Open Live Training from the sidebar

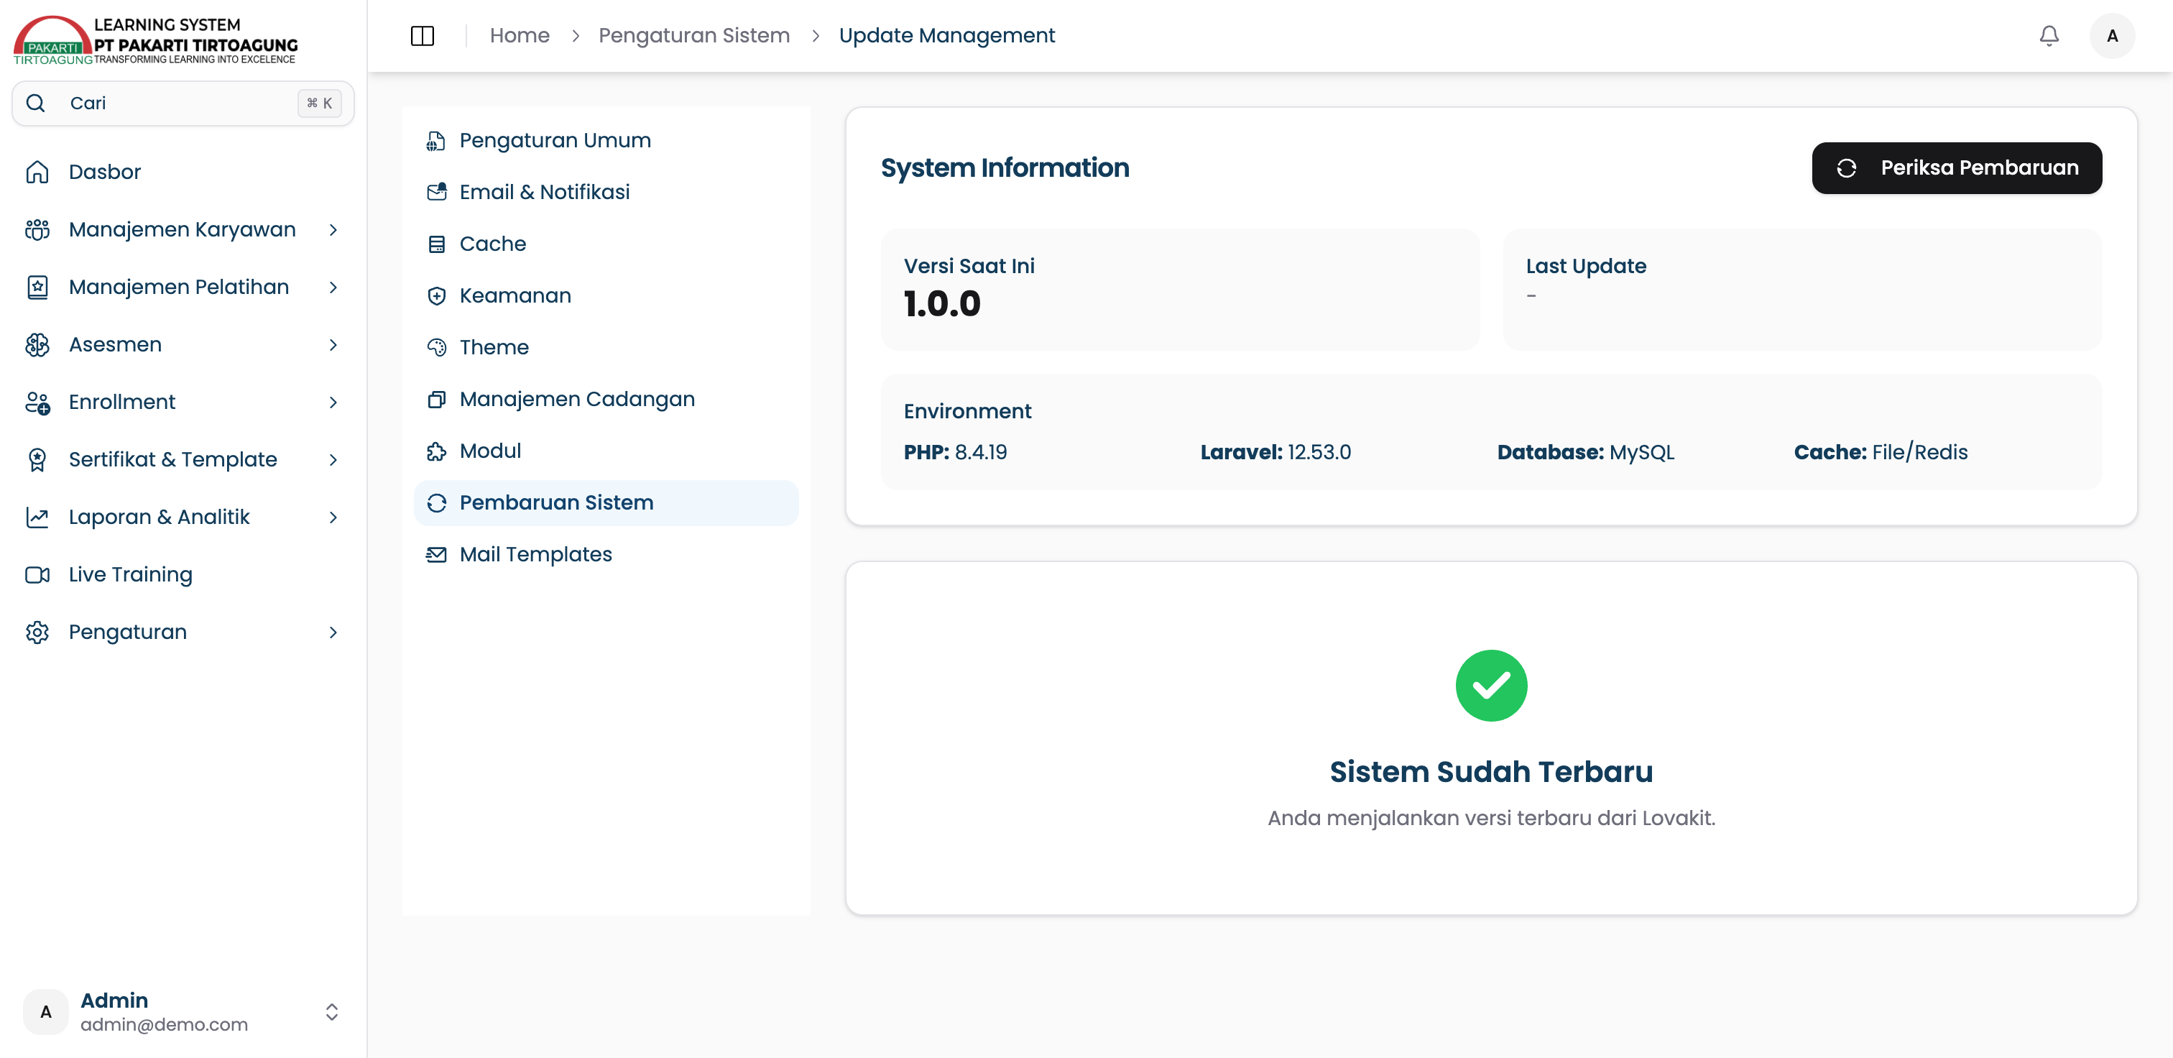coord(183,574)
